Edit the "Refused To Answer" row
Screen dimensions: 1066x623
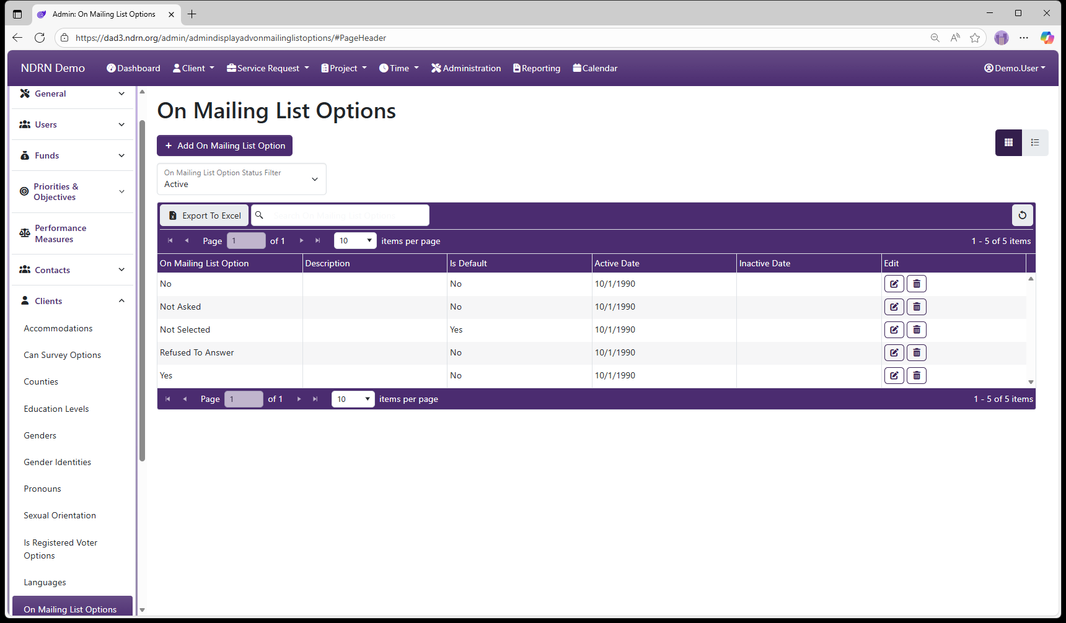click(x=894, y=352)
